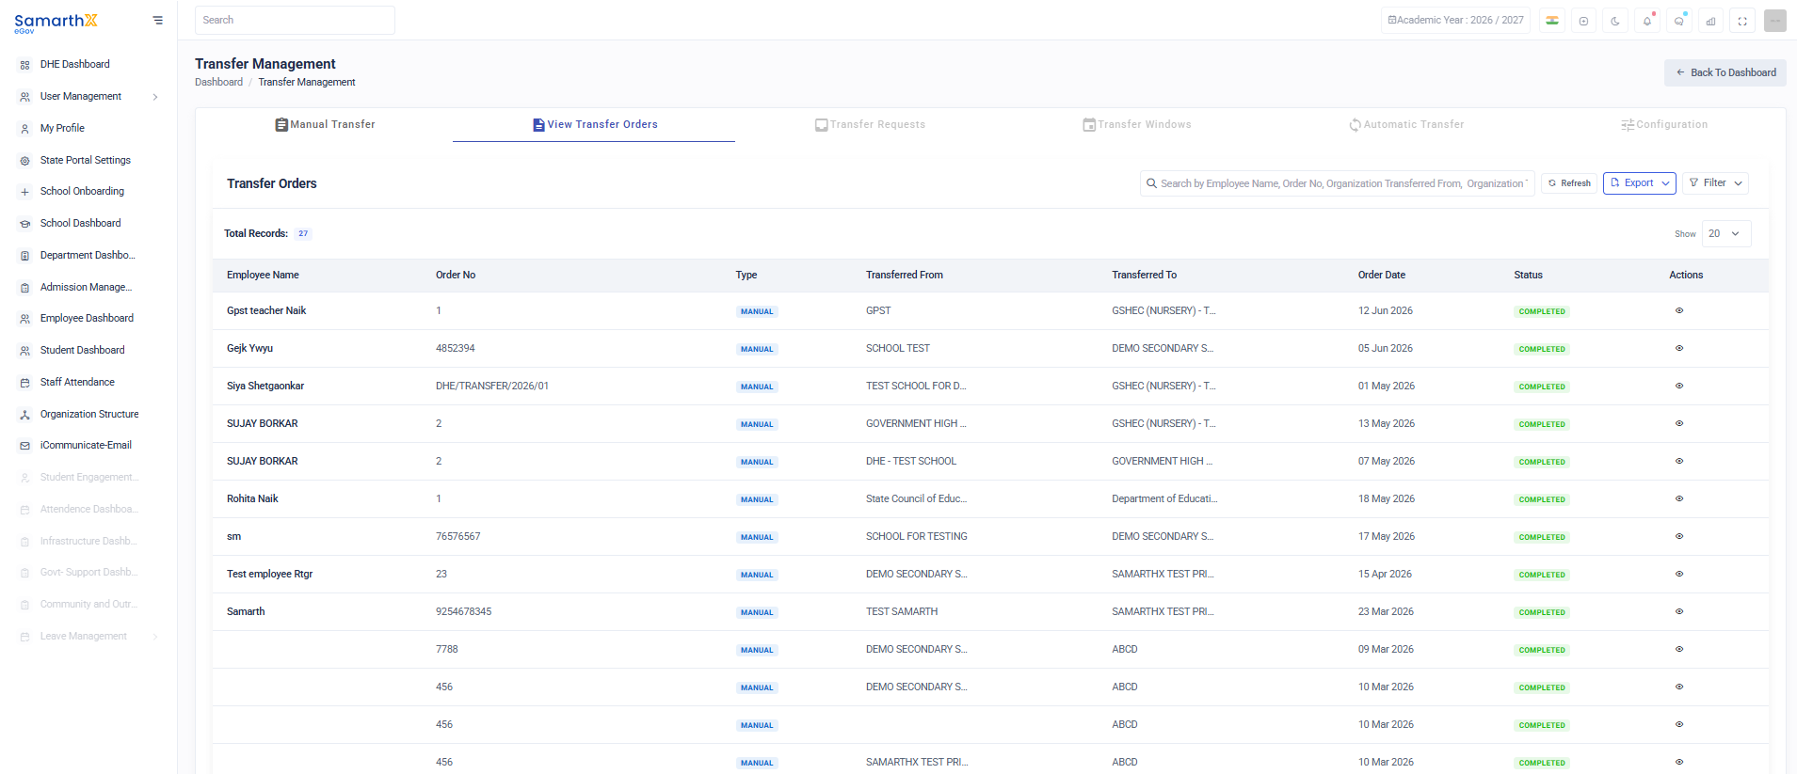
Task: View details of order number 7788
Action: point(1679,649)
